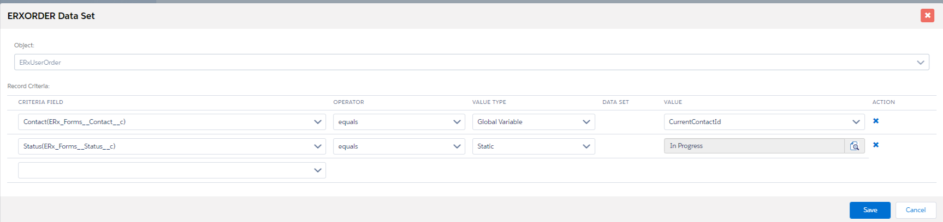
Task: Click the In Progress value field
Action: tap(754, 146)
